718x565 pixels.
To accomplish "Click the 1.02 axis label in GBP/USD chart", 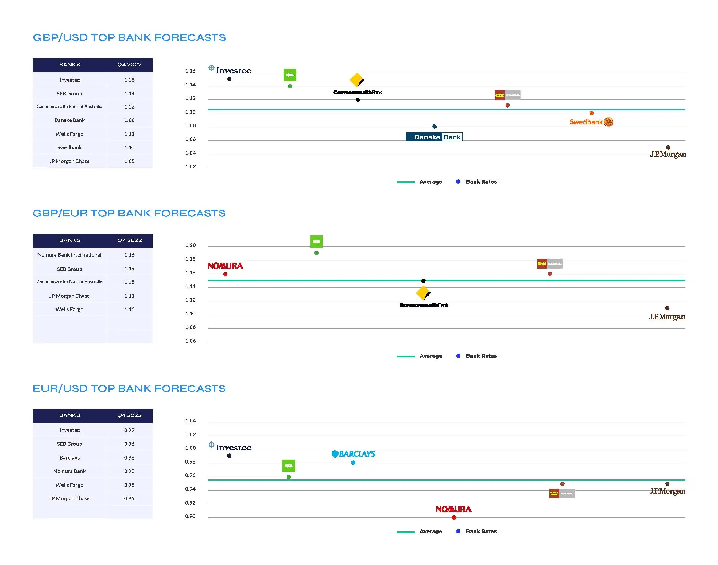I will 190,166.
